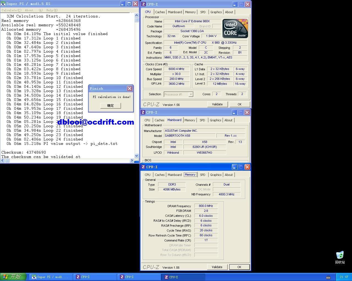The width and height of the screenshot is (352, 281).
Task: Click the Super PI title bar icon
Action: 3,4
